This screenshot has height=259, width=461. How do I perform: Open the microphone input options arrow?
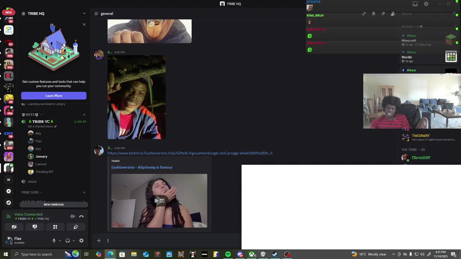click(60, 241)
